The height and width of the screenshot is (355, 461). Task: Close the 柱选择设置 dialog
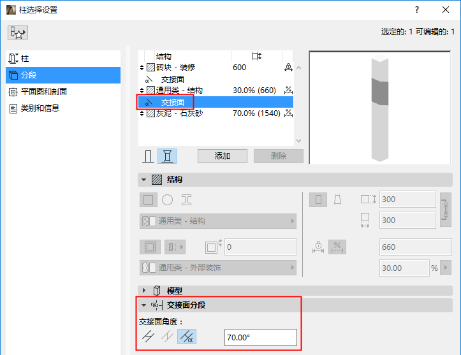[446, 10]
